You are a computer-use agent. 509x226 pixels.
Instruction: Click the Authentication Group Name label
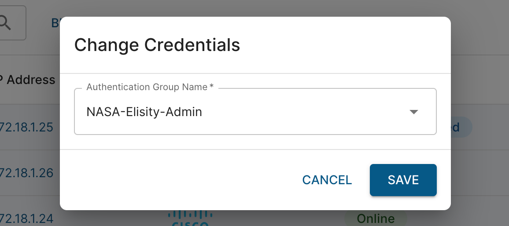pos(147,87)
